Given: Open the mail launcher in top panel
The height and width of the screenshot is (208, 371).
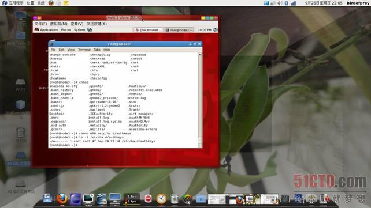Looking at the screenshot, I should (59, 3).
